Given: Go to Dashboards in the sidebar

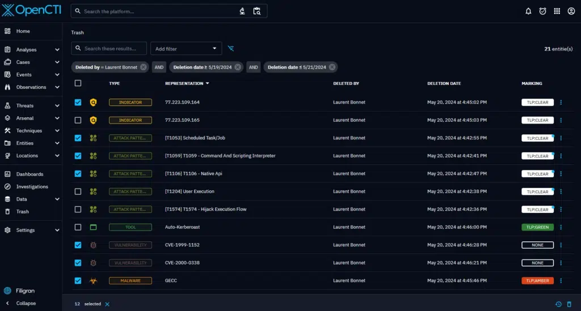Looking at the screenshot, I should tap(30, 174).
